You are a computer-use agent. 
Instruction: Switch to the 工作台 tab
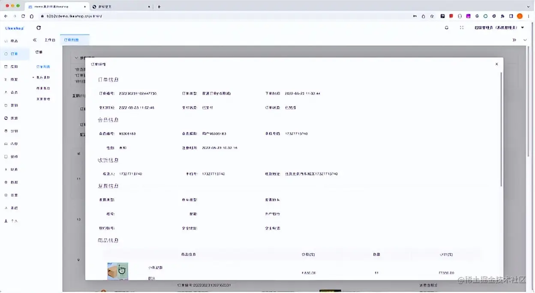click(50, 40)
